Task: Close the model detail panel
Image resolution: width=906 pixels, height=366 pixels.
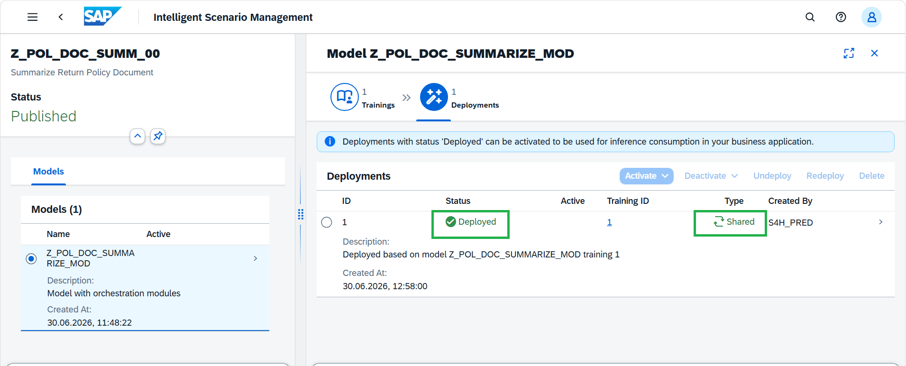Action: [875, 53]
